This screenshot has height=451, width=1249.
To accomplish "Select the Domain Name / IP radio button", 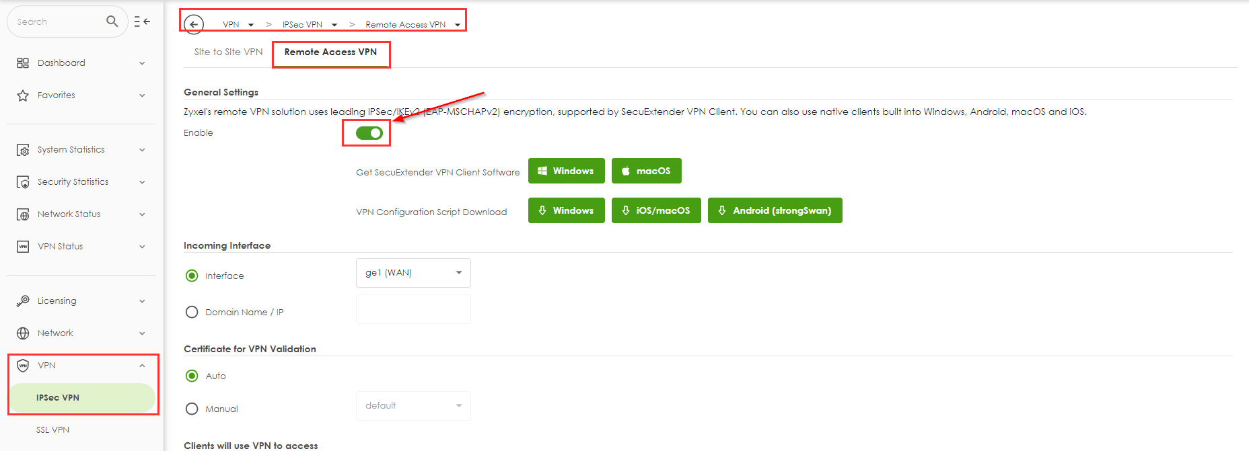I will 192,312.
